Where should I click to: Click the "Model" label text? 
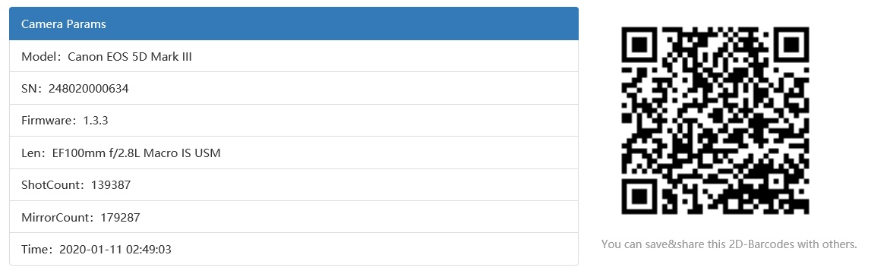[x=36, y=56]
